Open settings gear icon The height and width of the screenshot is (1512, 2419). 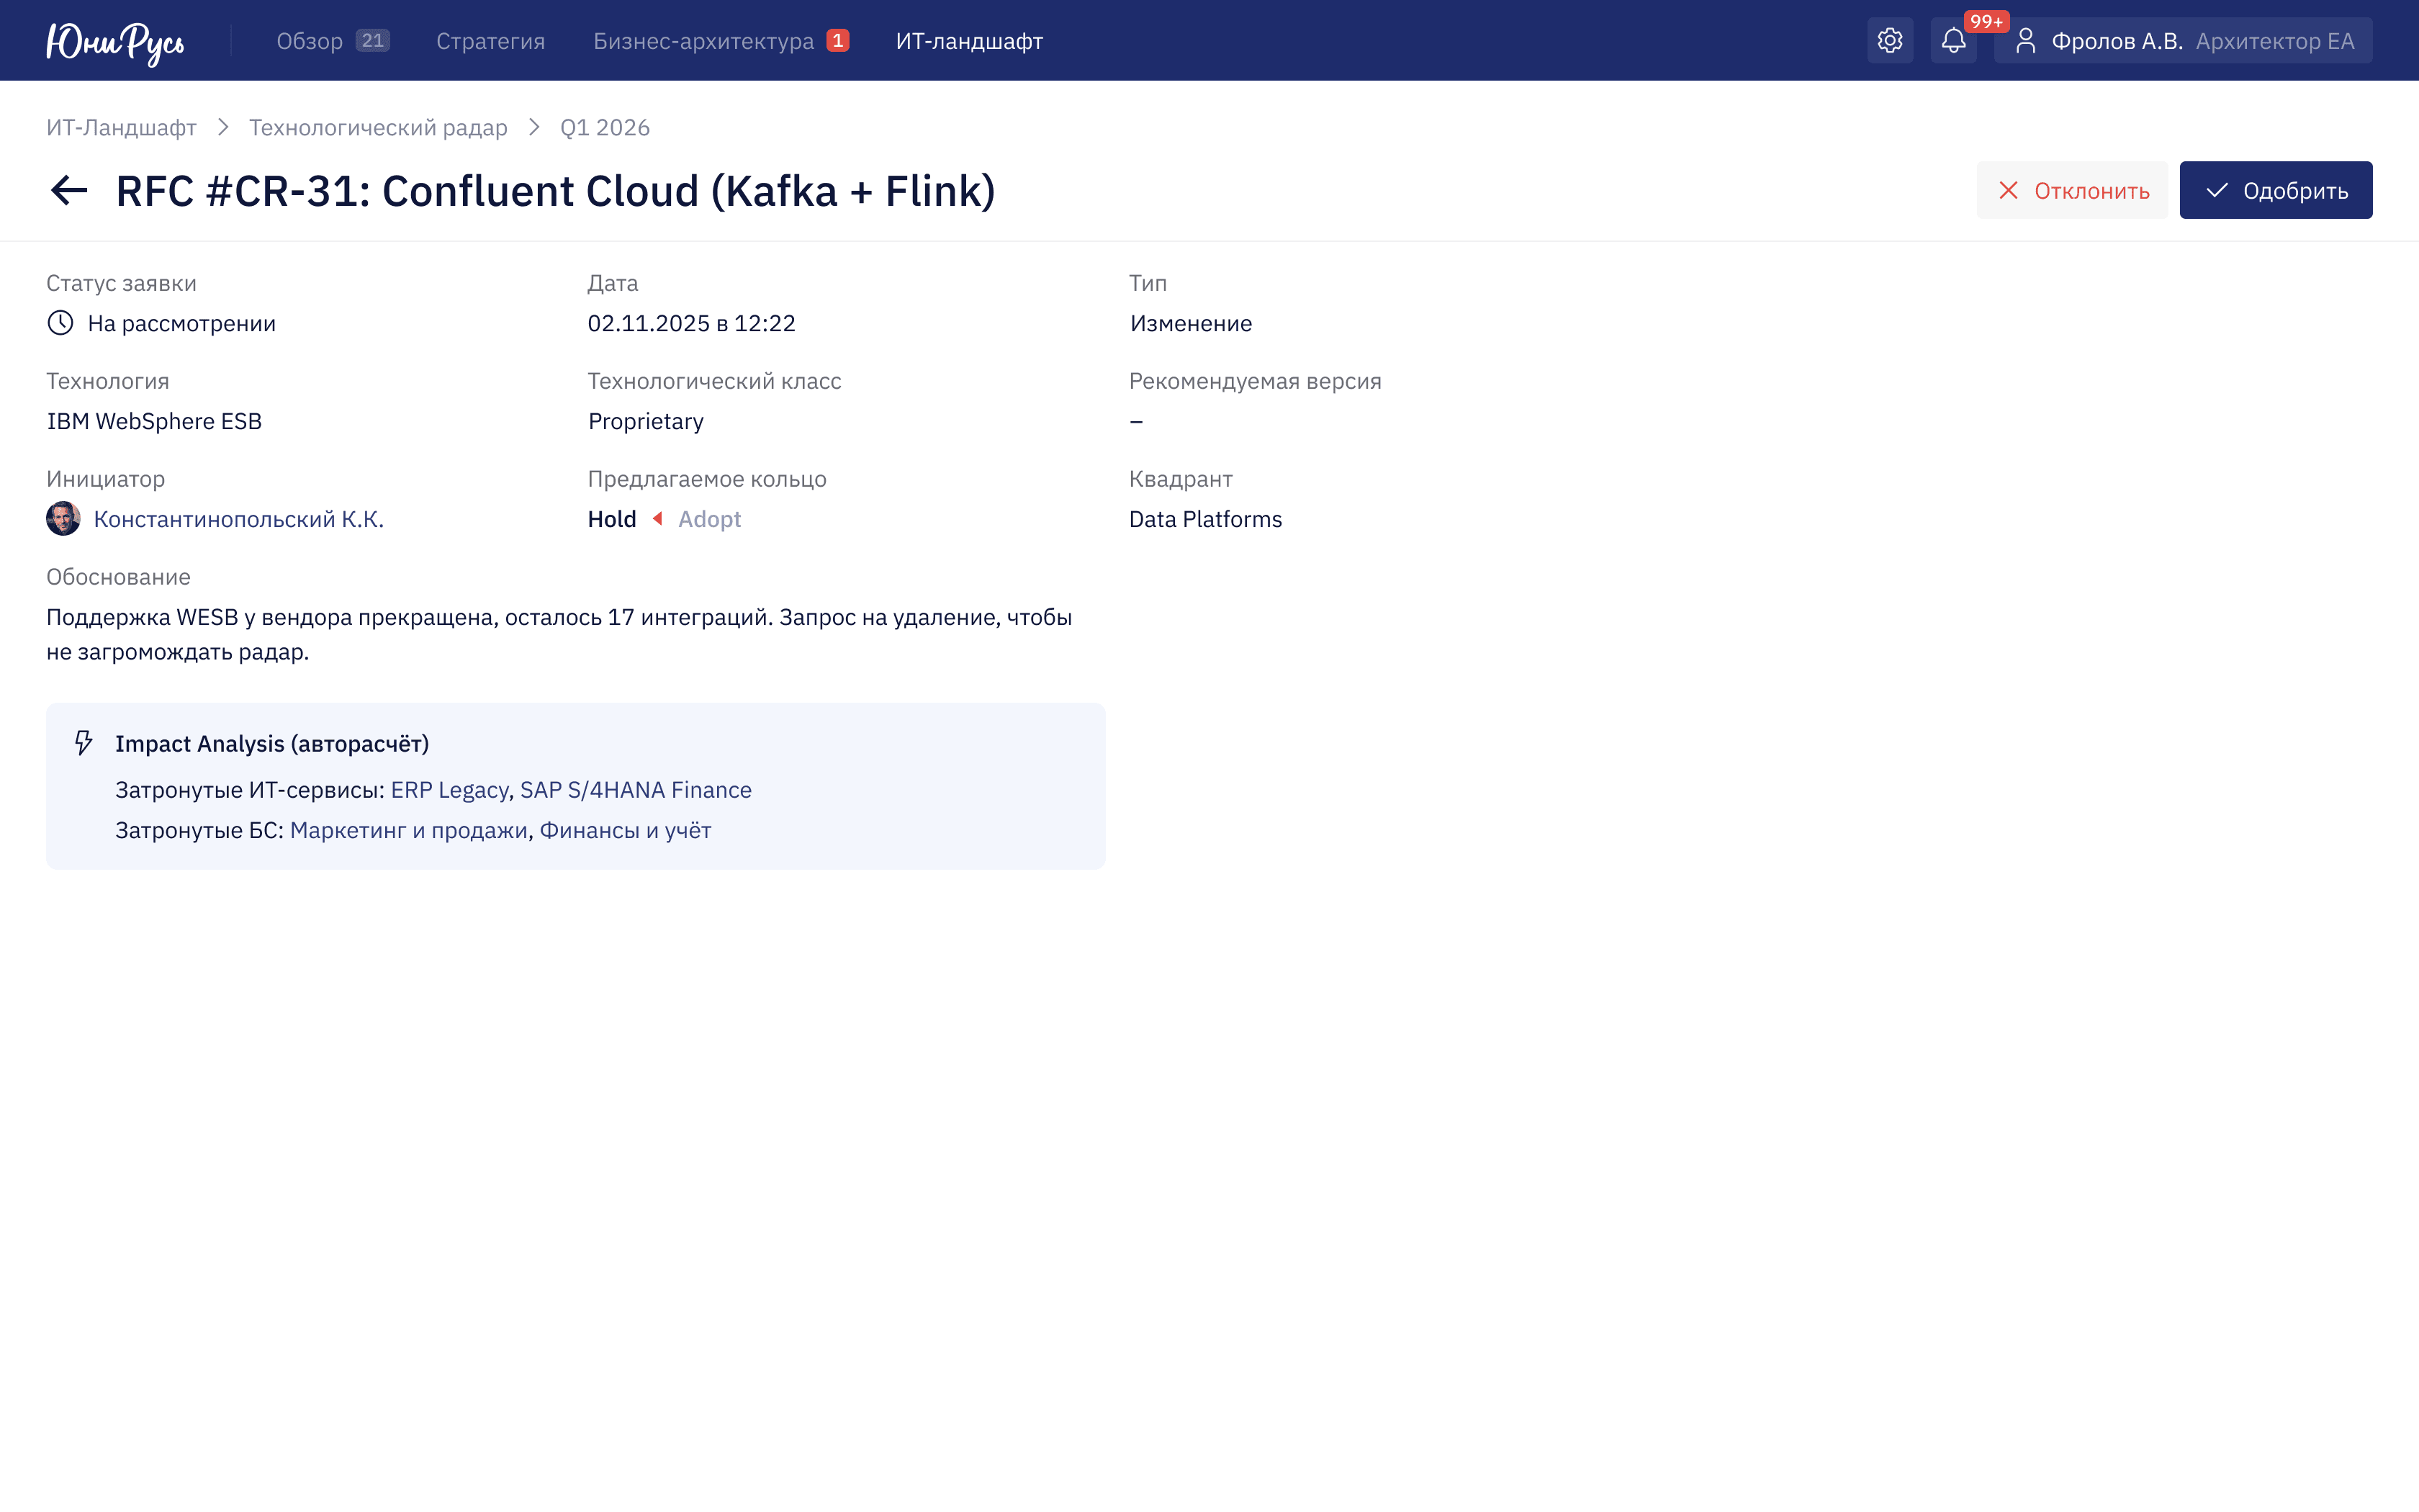tap(1889, 41)
